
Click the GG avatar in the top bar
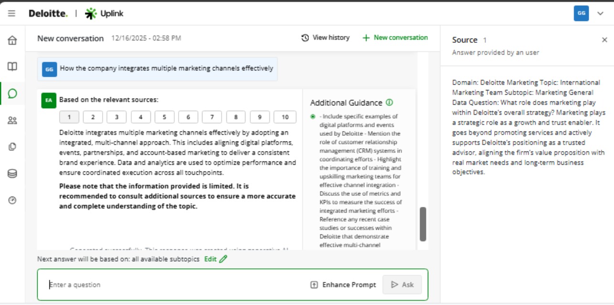[x=581, y=13]
